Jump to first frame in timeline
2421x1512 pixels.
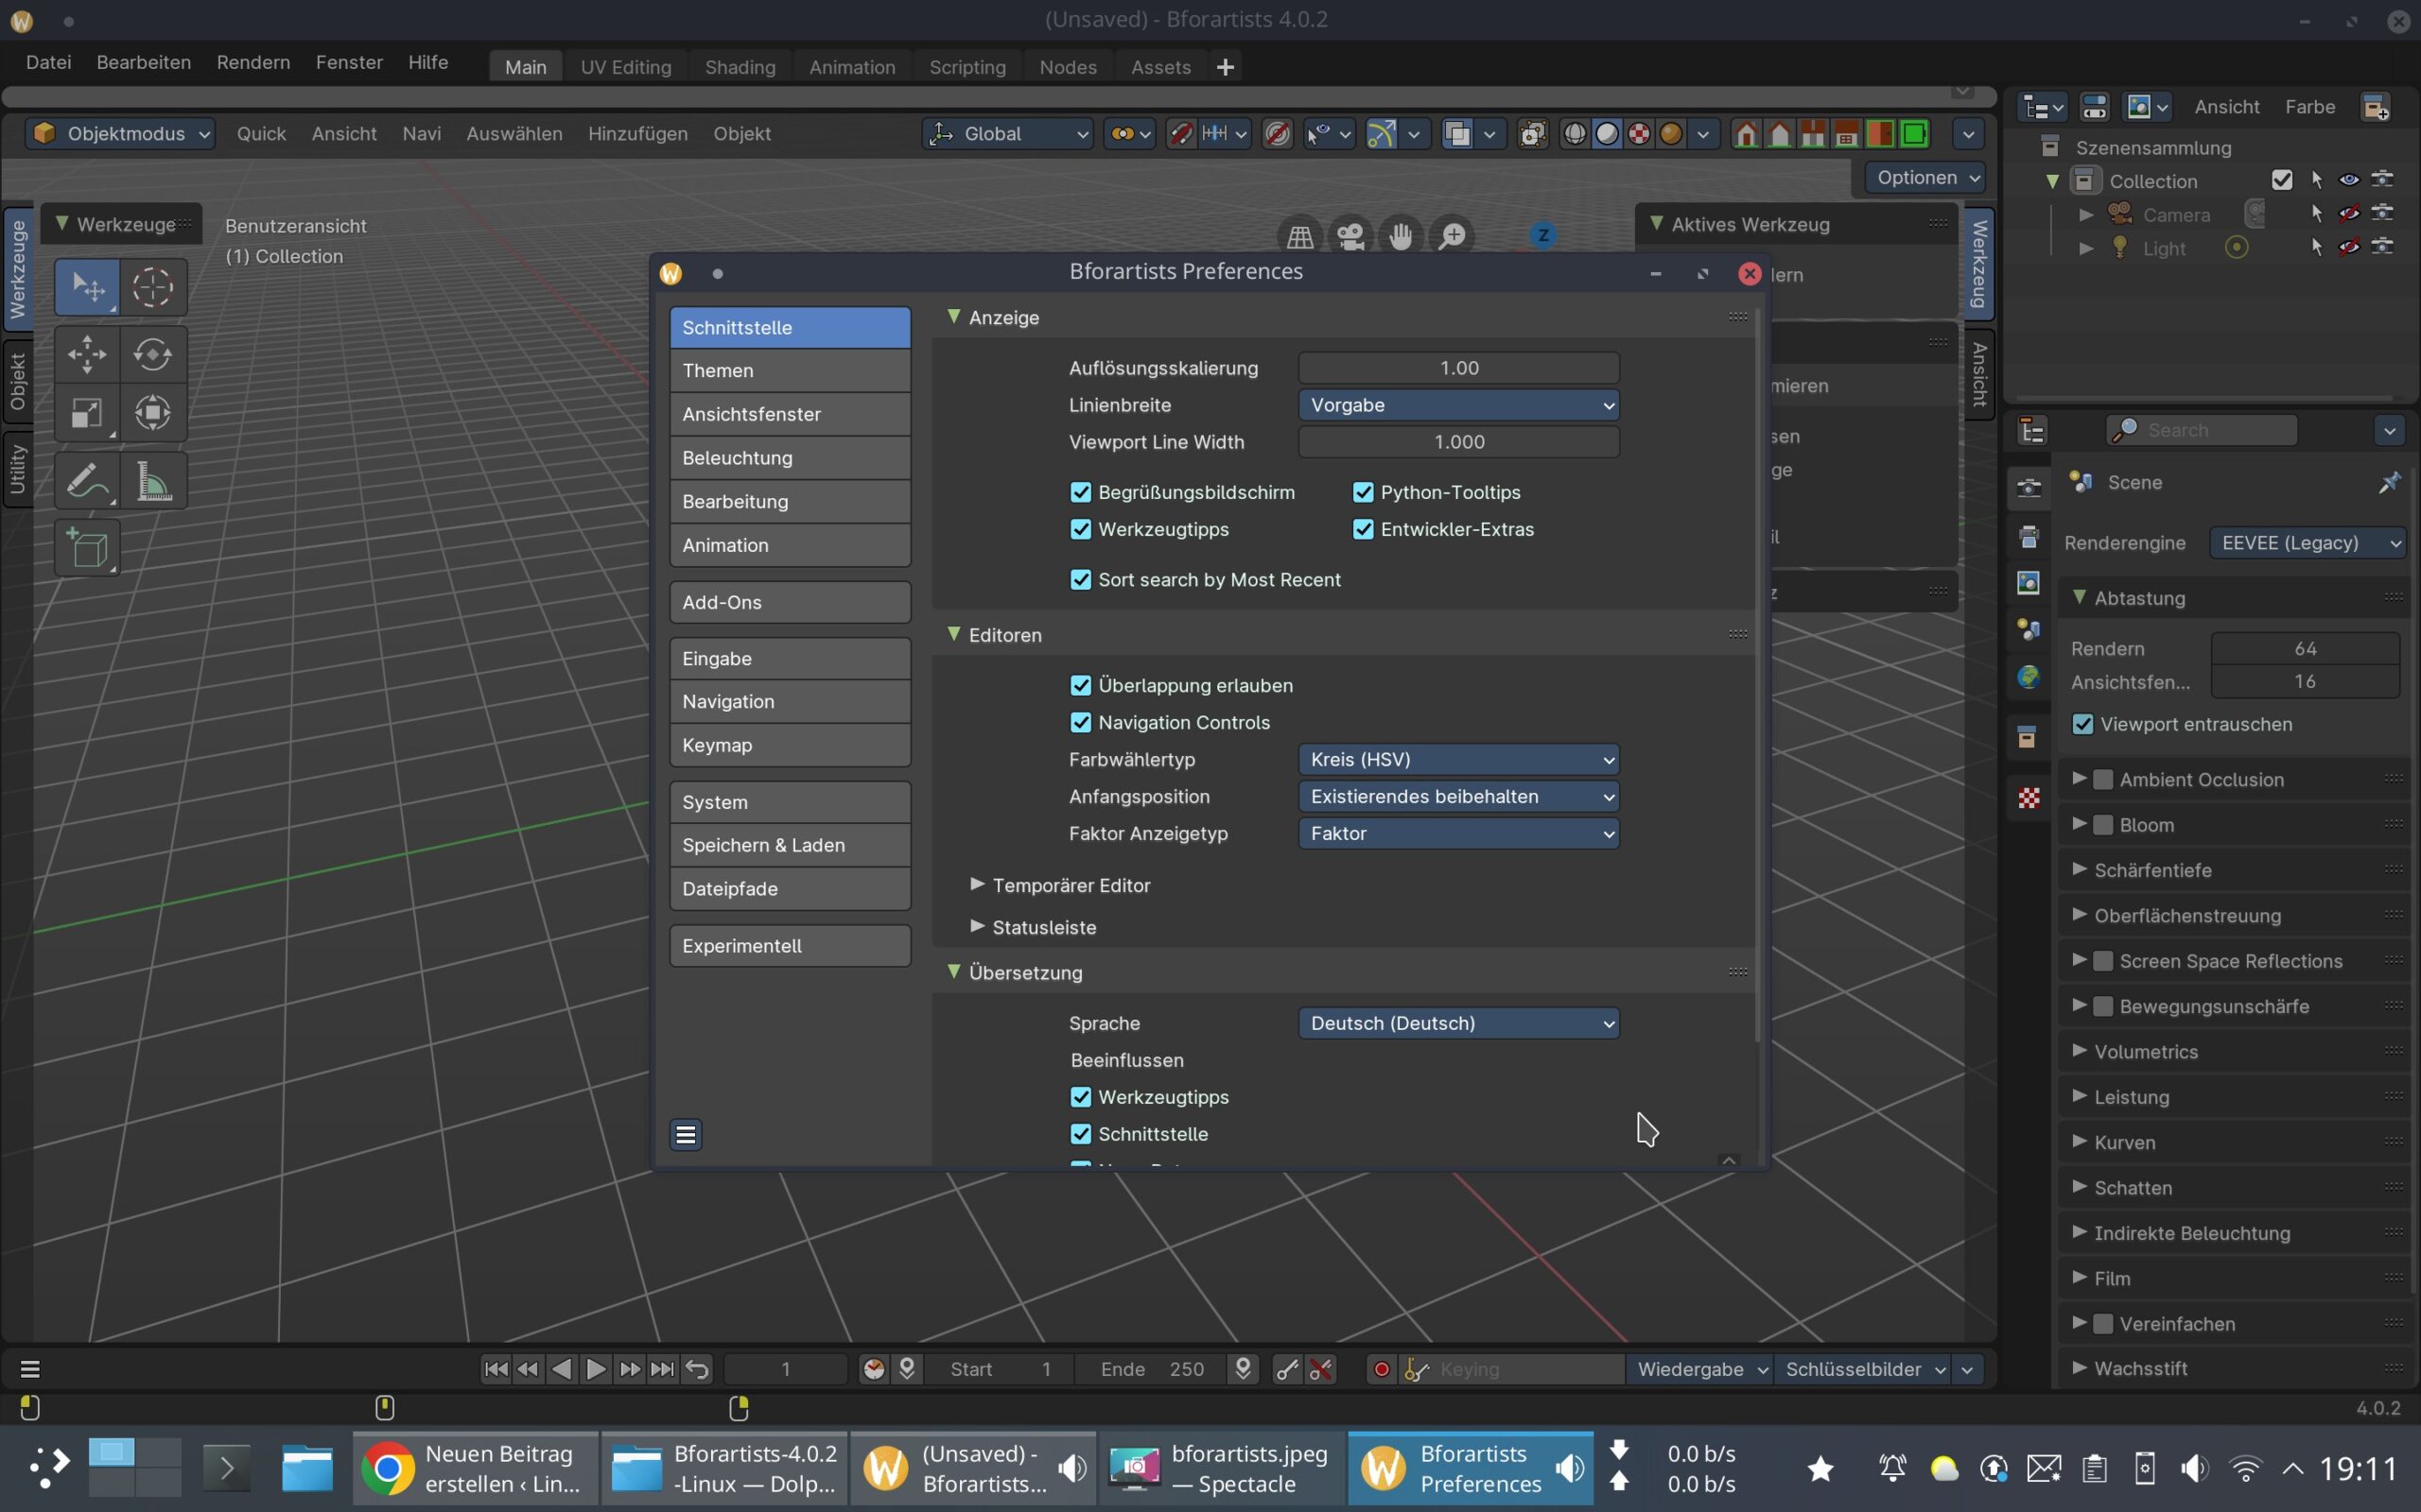point(496,1369)
